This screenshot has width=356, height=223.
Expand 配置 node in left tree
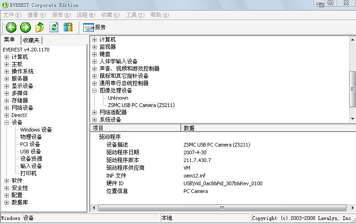coord(6,195)
